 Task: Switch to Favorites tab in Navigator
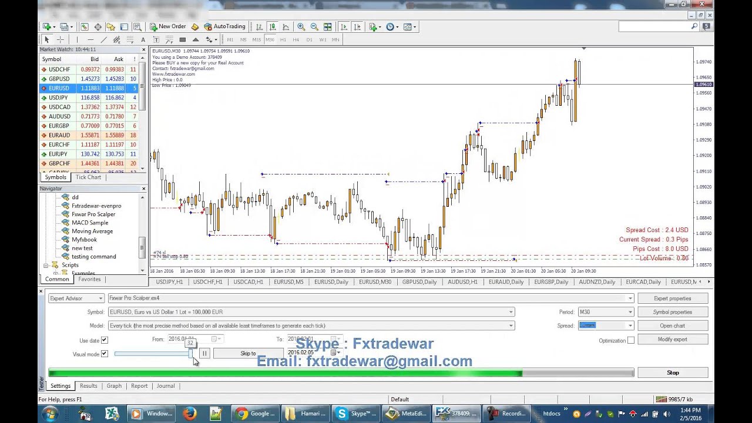coord(89,279)
